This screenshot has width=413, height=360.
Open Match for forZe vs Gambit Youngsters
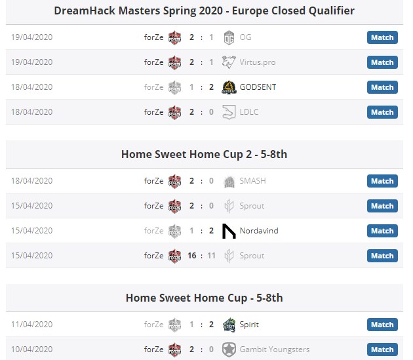point(382,350)
